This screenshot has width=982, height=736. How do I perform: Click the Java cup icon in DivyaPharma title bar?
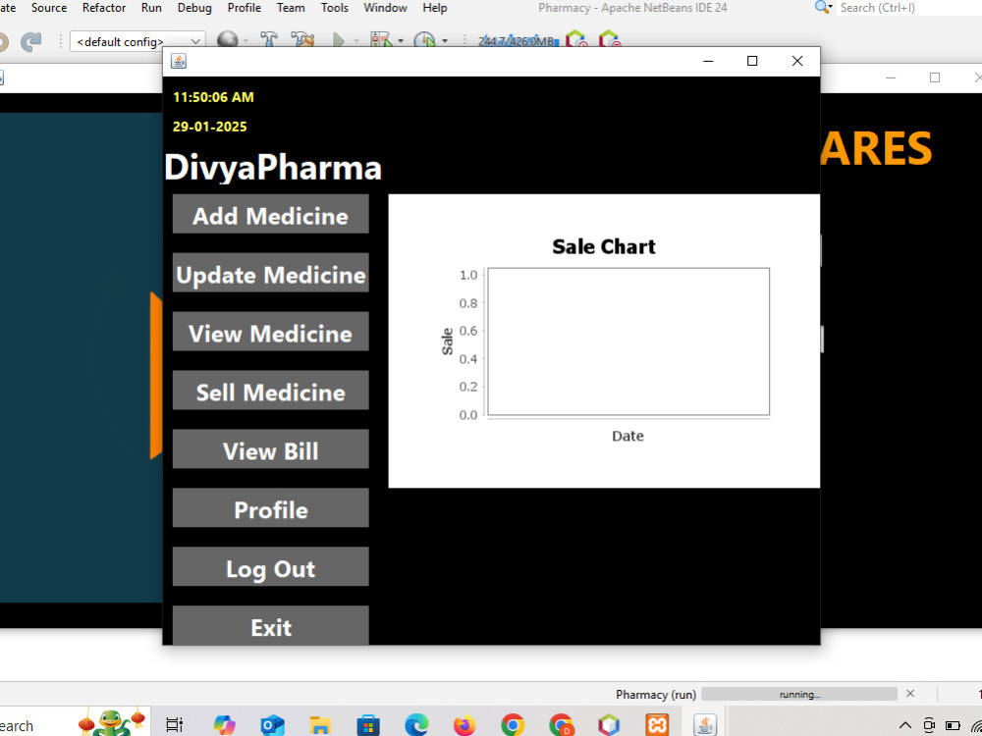coord(179,61)
